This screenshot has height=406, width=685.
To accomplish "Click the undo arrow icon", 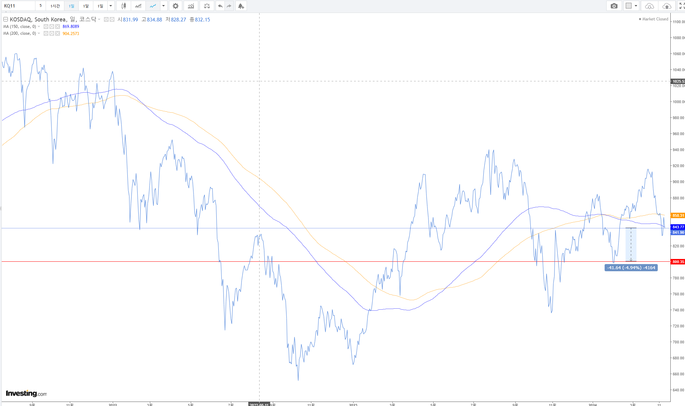I will coord(220,6).
